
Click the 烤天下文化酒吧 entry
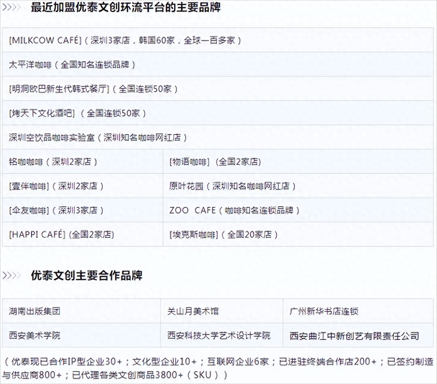(77, 113)
